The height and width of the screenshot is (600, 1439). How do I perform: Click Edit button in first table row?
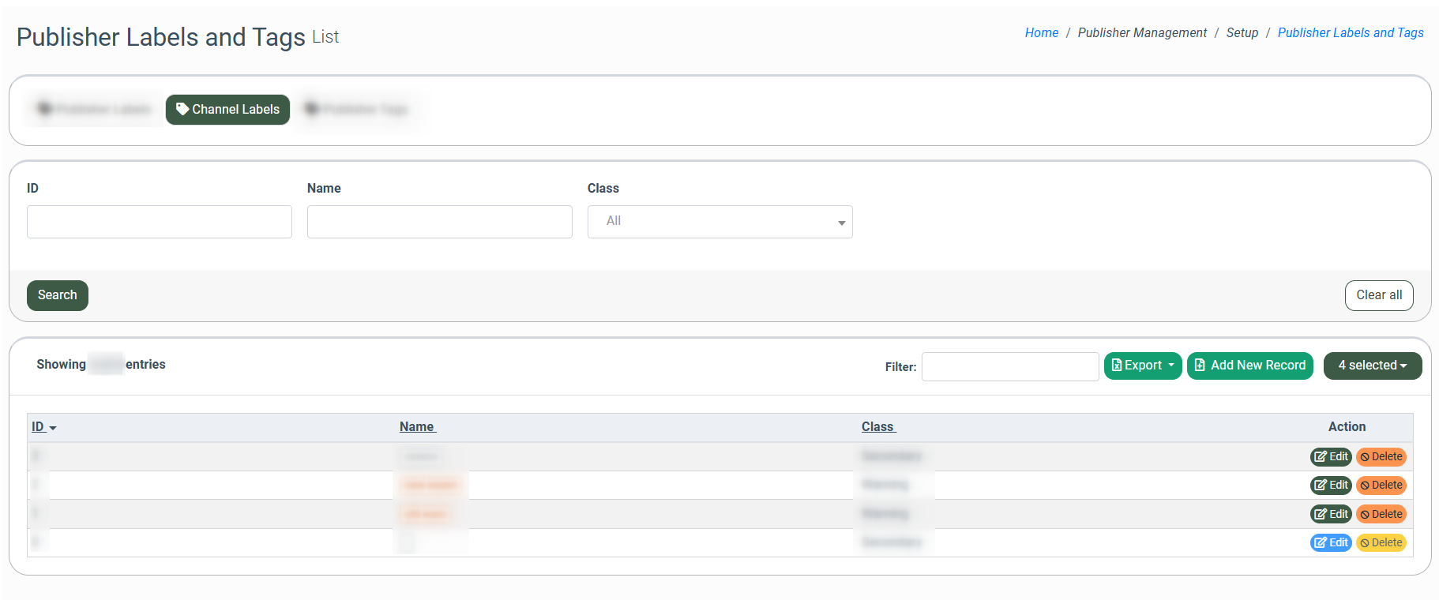coord(1331,457)
